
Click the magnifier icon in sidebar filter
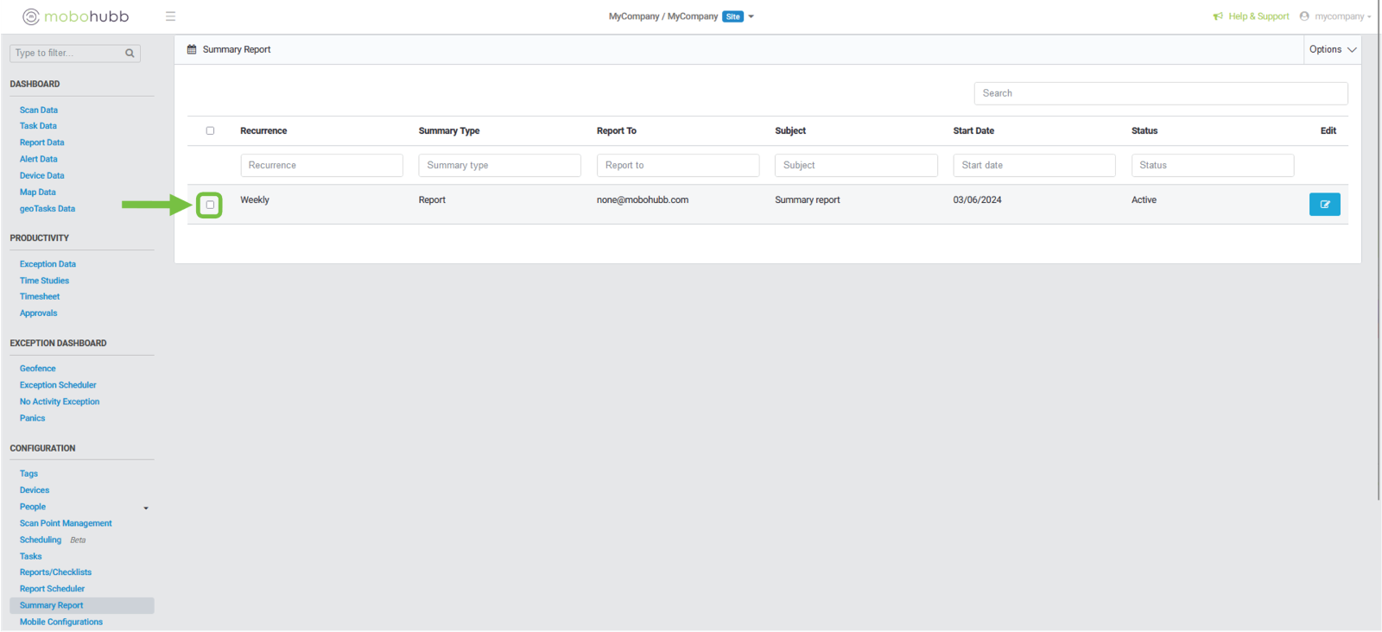(130, 54)
